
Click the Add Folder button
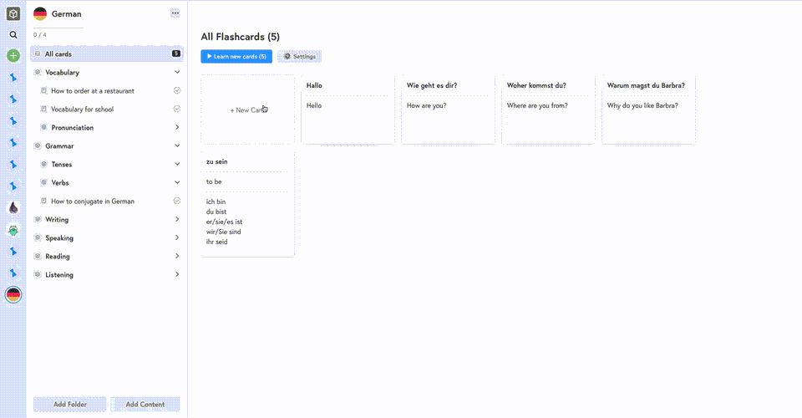point(70,404)
